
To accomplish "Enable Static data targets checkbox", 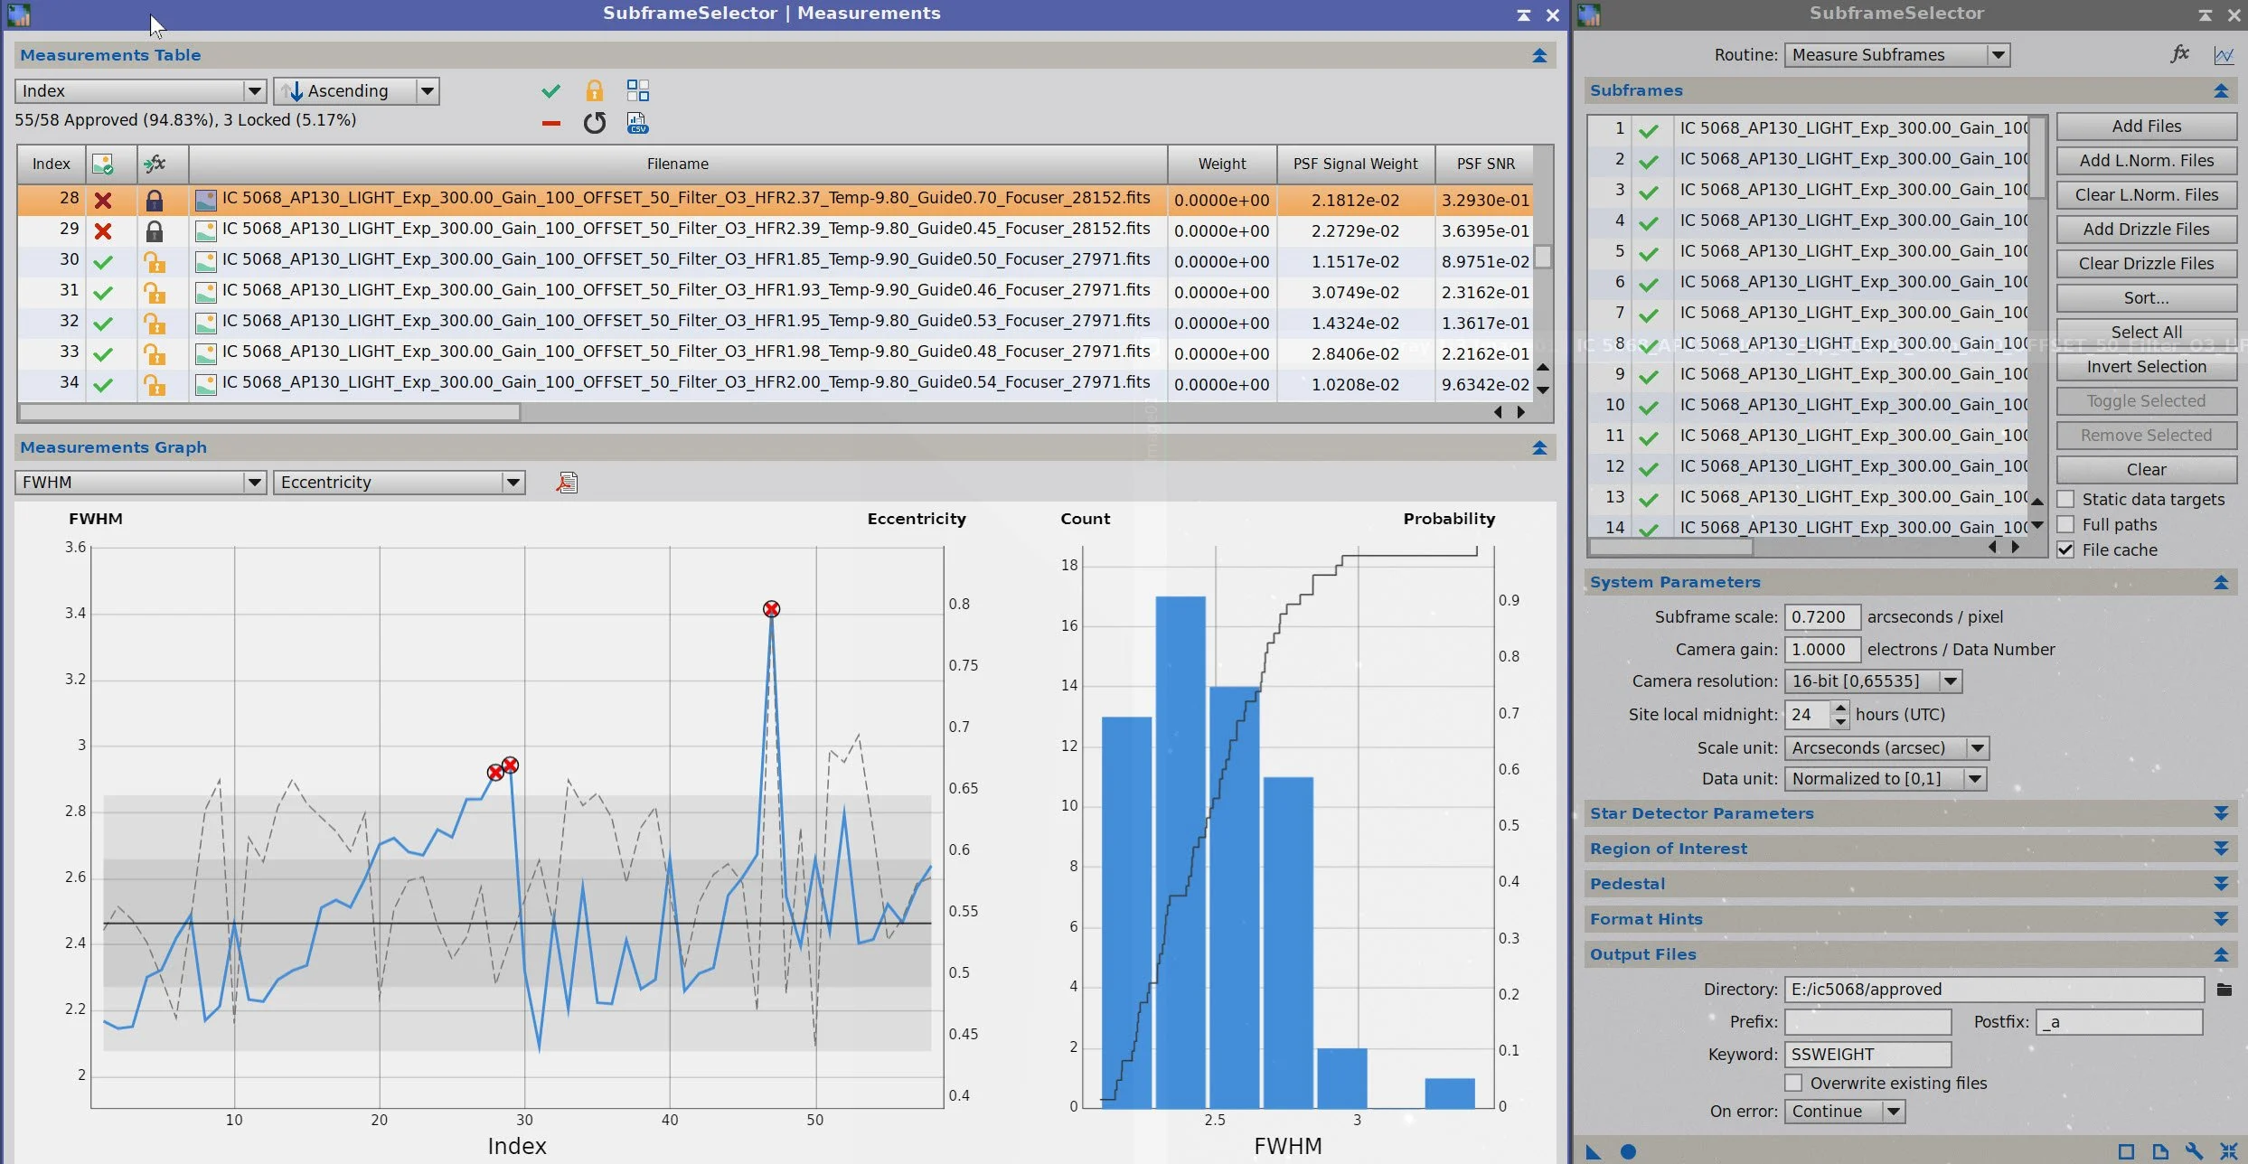I will click(x=2065, y=499).
